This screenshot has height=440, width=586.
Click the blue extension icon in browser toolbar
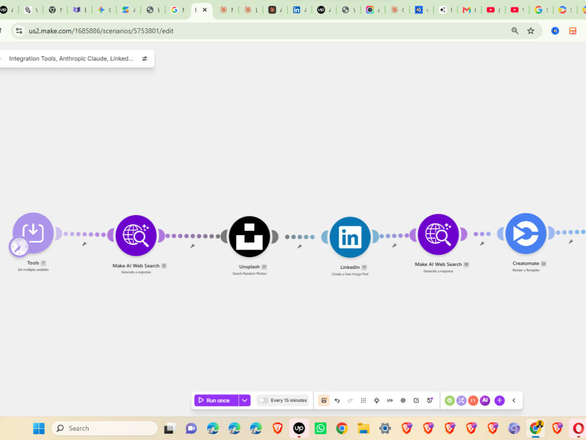(x=555, y=31)
